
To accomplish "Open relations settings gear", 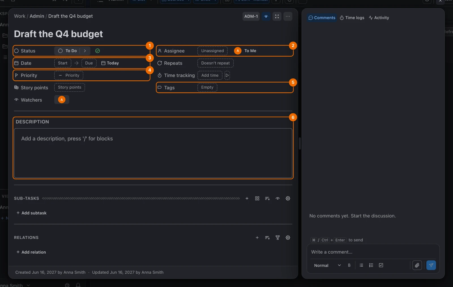I will [288, 238].
